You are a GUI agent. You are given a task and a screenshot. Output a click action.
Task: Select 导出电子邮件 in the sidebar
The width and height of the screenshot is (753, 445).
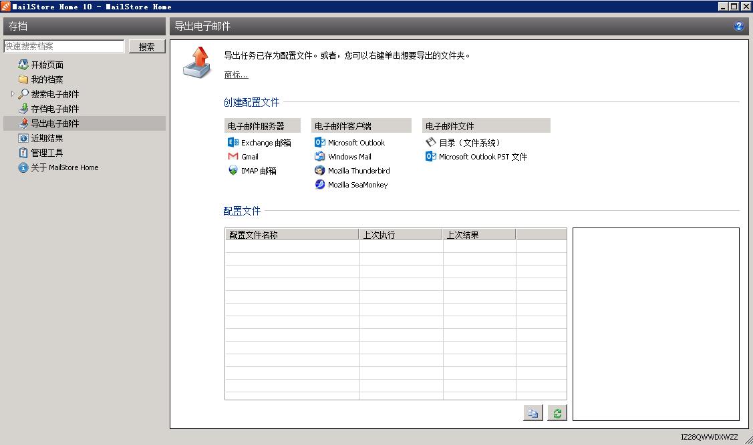(55, 123)
